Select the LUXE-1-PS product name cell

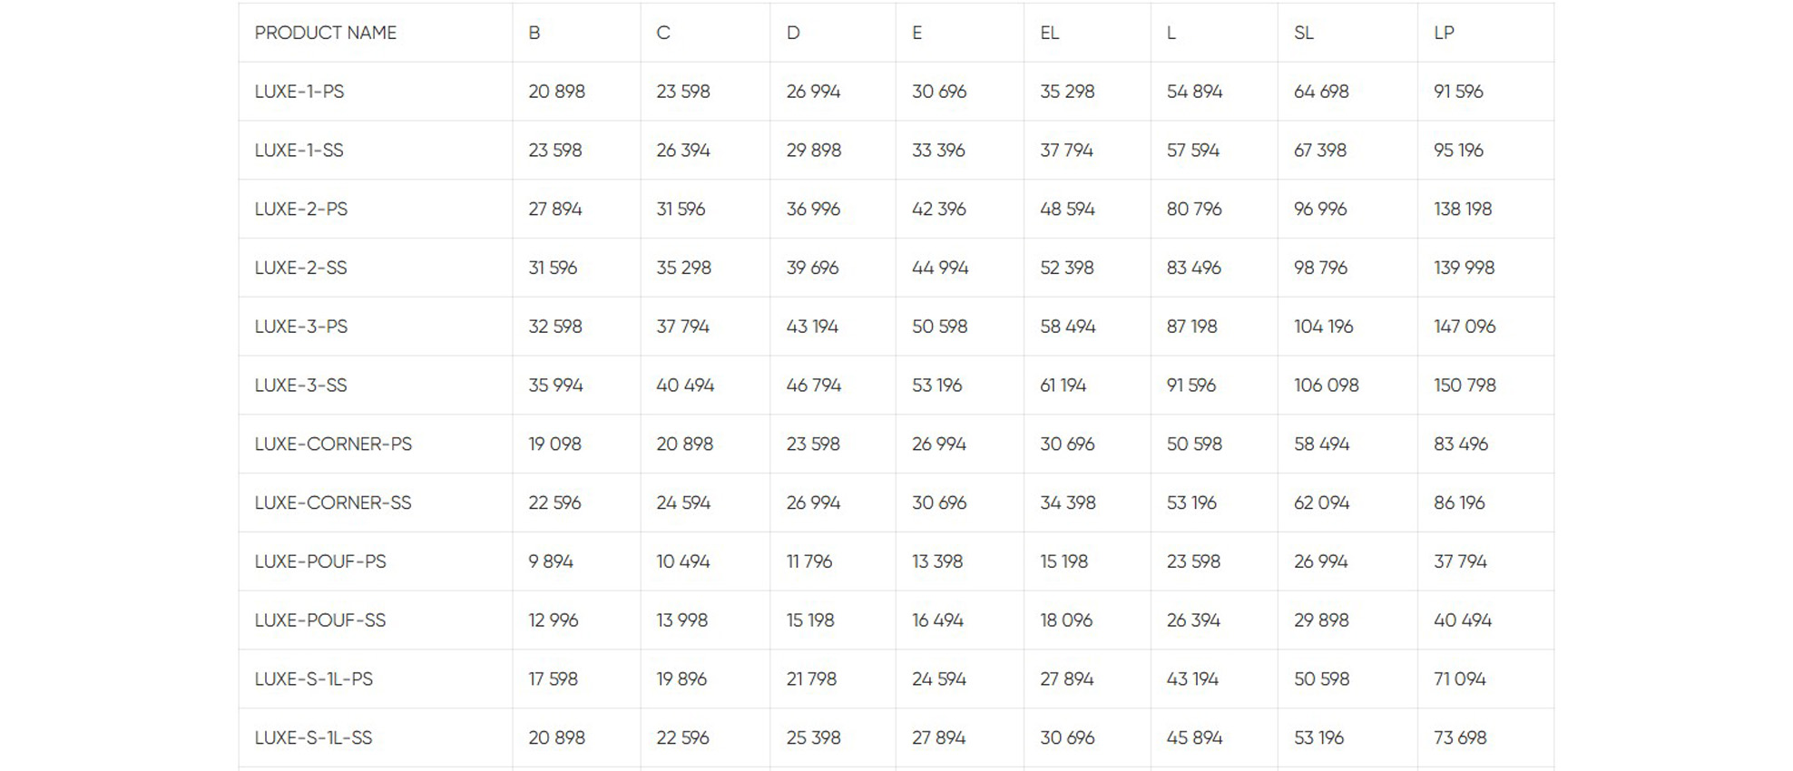(x=299, y=92)
